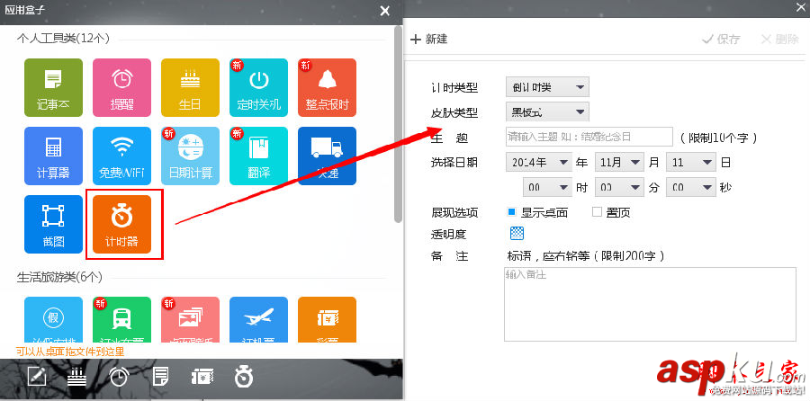Image resolution: width=810 pixels, height=401 pixels.
Task: Close the 应用盒子 window
Action: (384, 11)
